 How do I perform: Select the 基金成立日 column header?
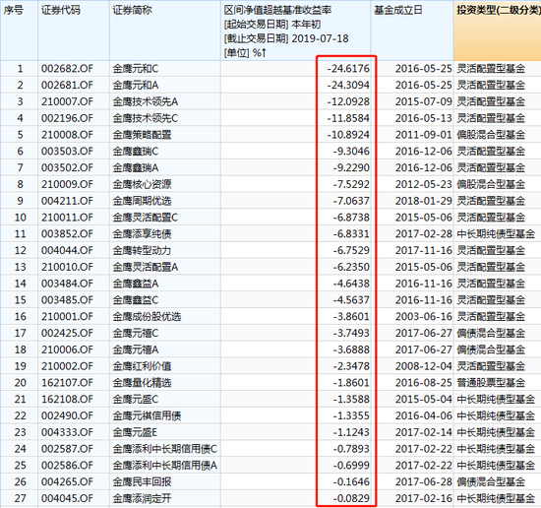412,31
